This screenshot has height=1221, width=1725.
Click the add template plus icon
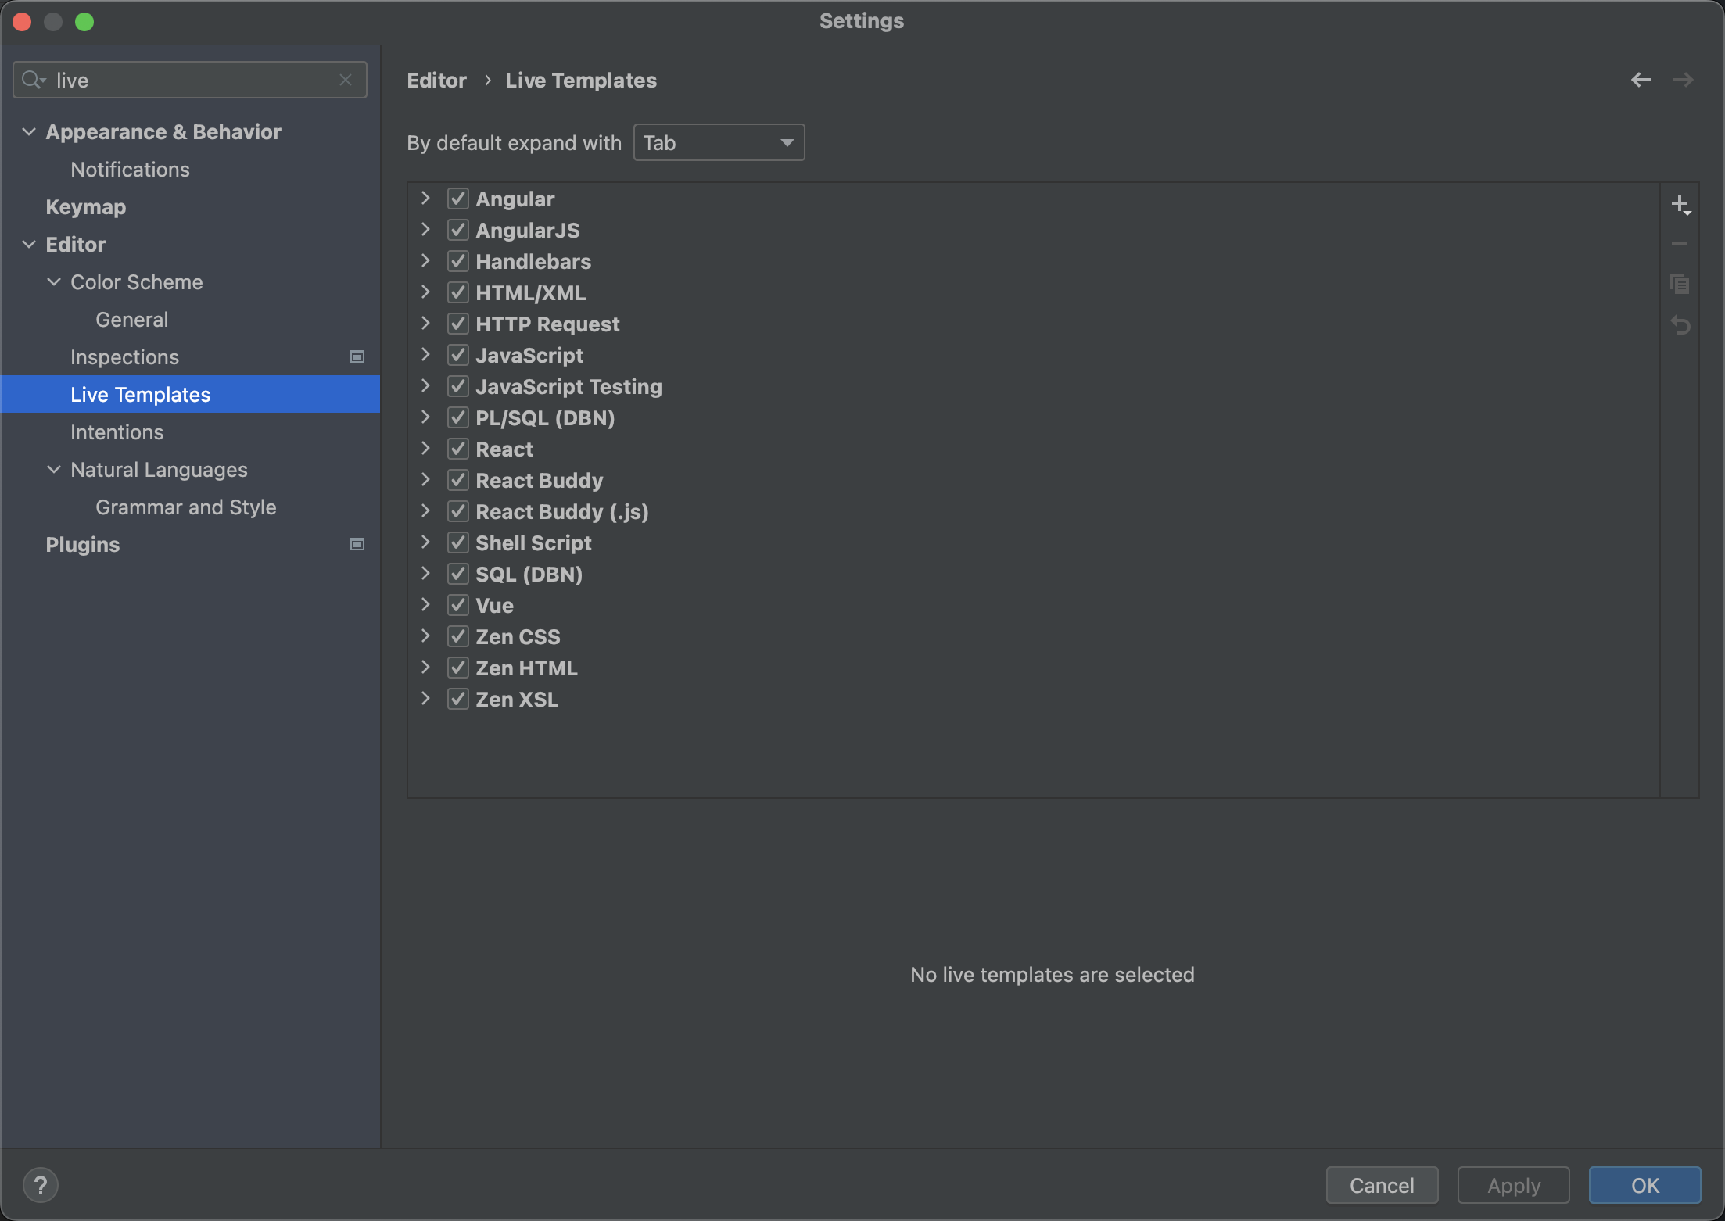1679,205
